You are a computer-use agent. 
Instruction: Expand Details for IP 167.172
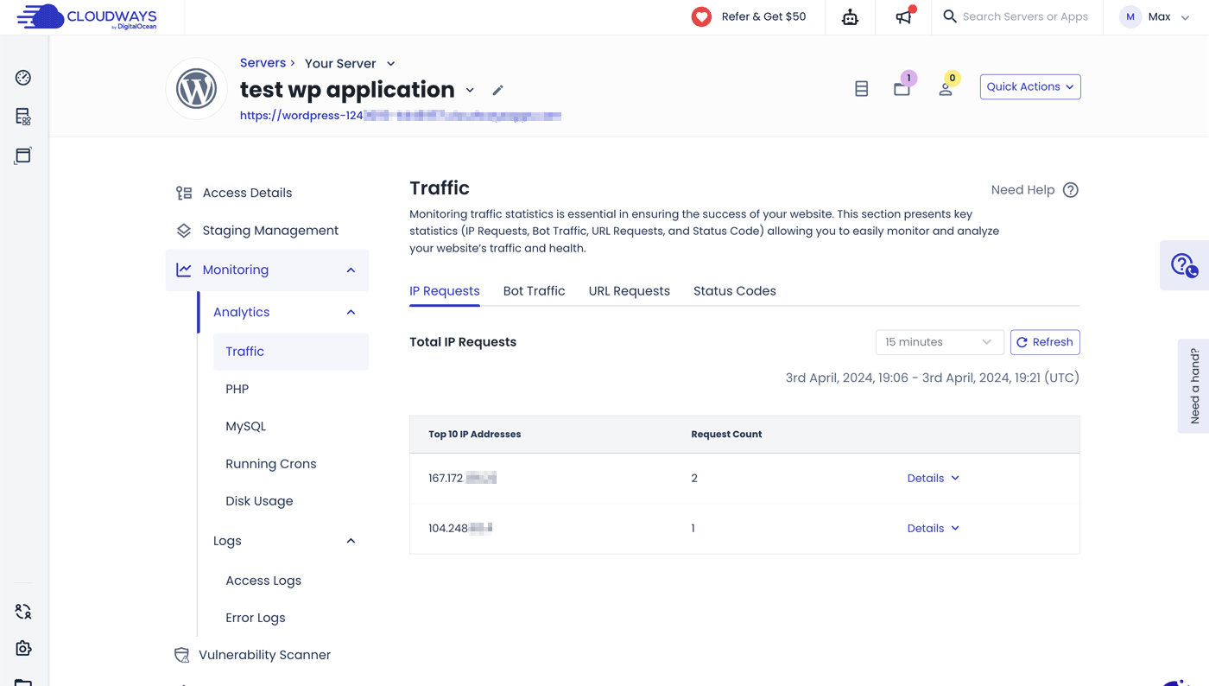click(x=934, y=478)
